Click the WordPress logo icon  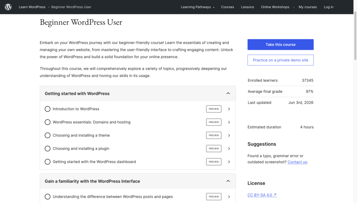coord(8,7)
